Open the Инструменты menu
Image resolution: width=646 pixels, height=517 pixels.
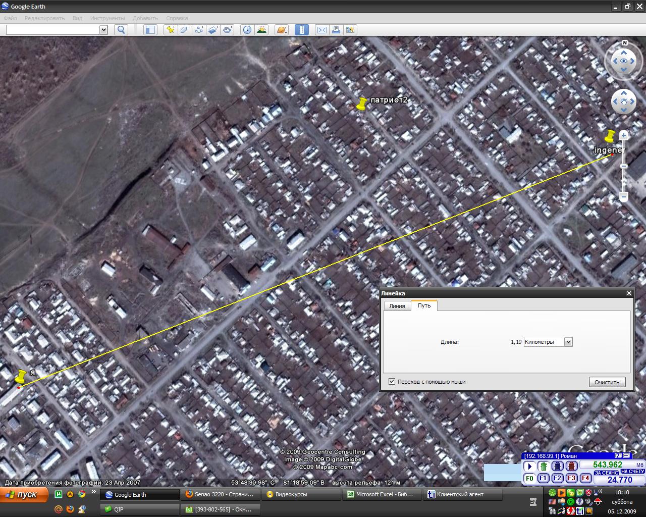pos(107,18)
